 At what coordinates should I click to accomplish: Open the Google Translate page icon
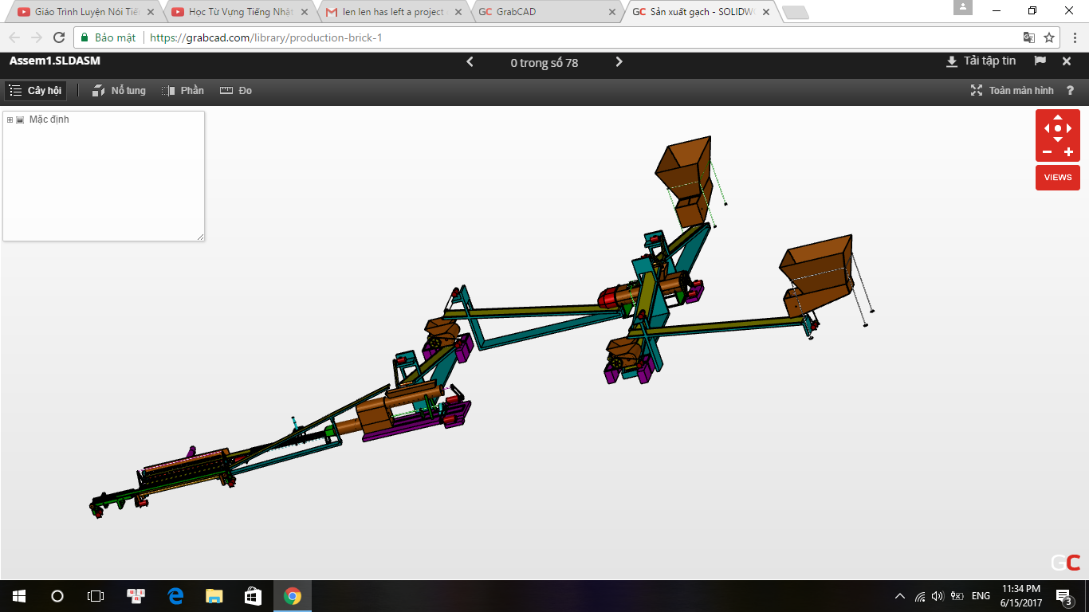coord(1029,37)
